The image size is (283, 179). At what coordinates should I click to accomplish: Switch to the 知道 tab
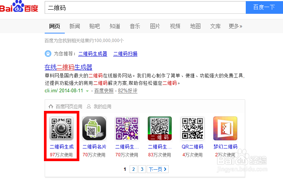(115, 26)
